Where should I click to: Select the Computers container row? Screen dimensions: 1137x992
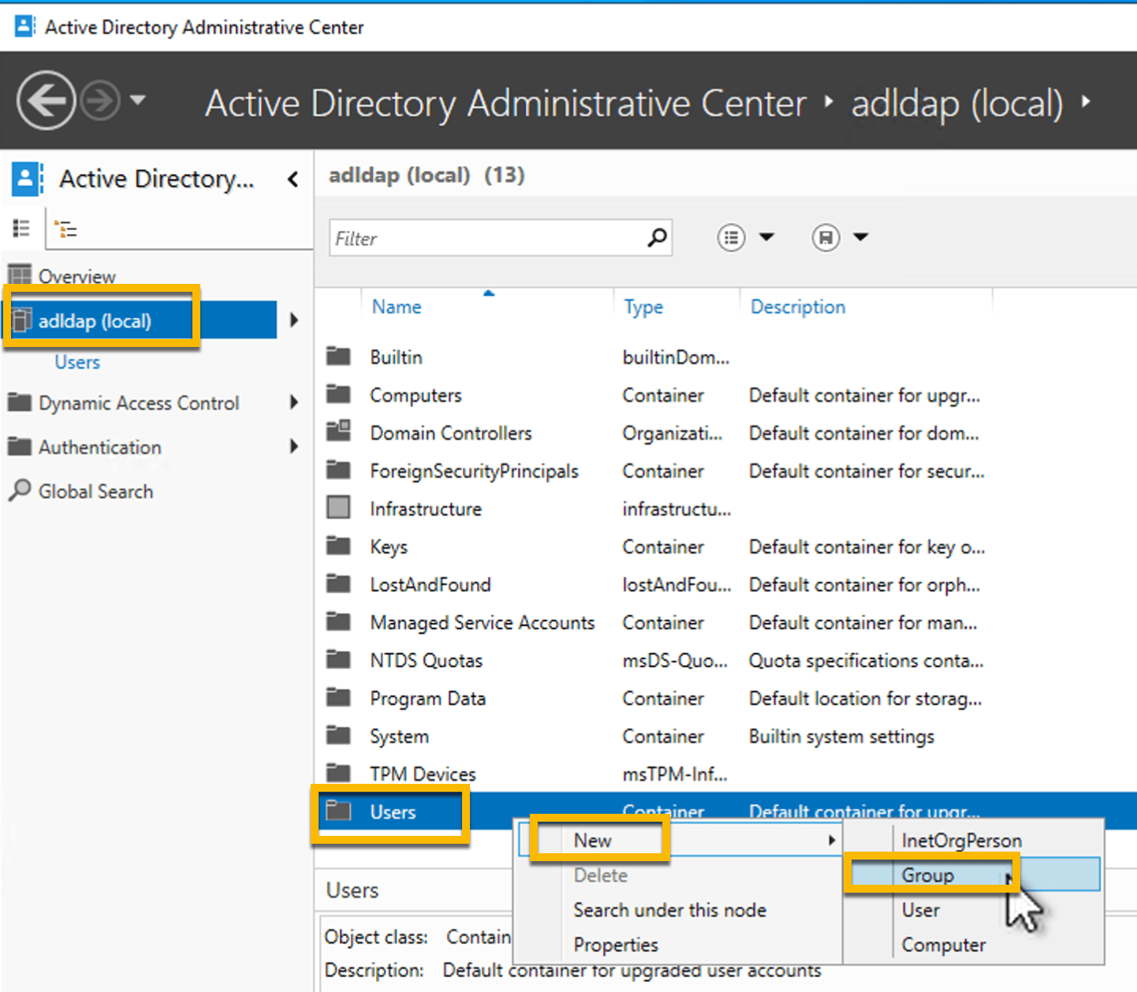(725, 395)
